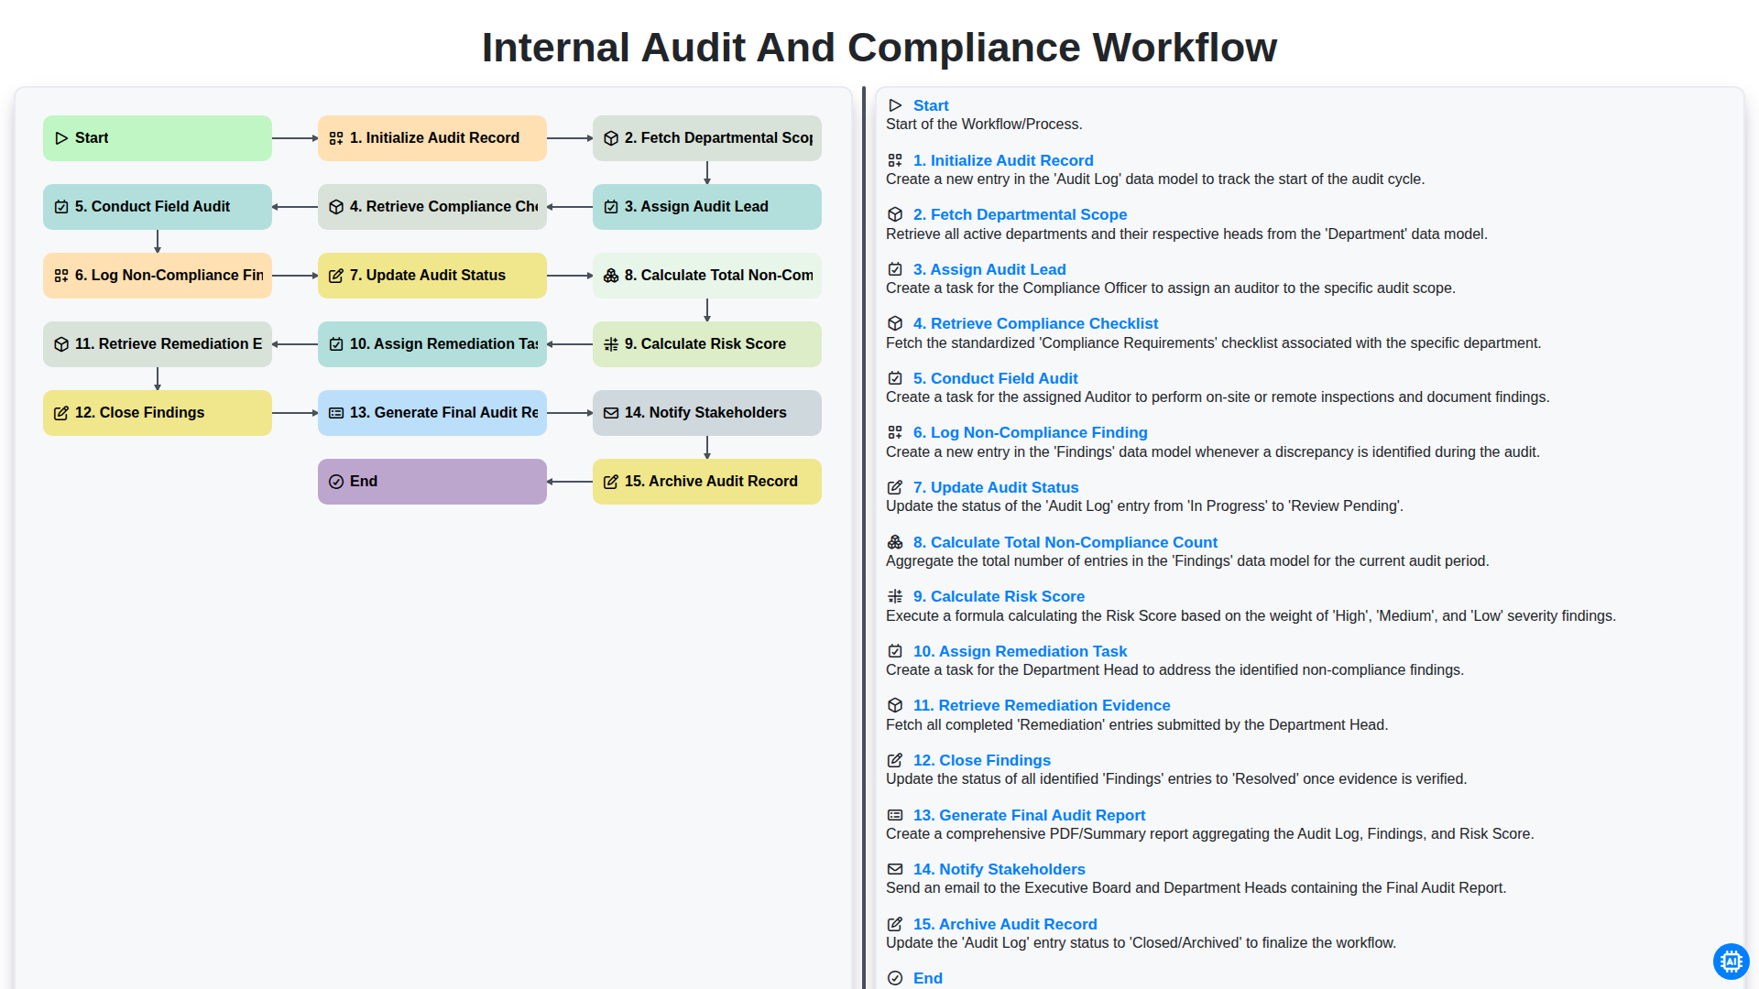Open the 3. Assign Audit Lead link
Image resolution: width=1759 pixels, height=989 pixels.
click(x=989, y=269)
